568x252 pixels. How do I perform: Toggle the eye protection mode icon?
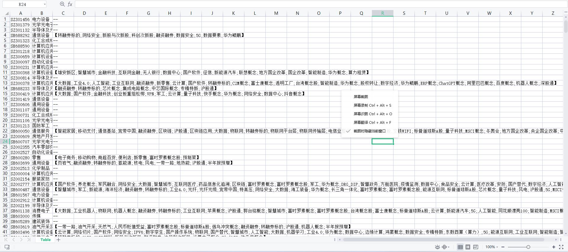[438, 247]
